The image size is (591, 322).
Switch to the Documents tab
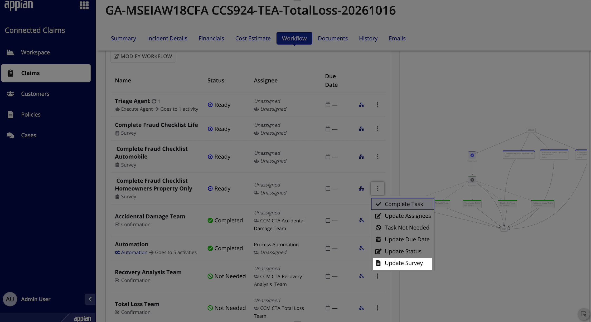(333, 38)
